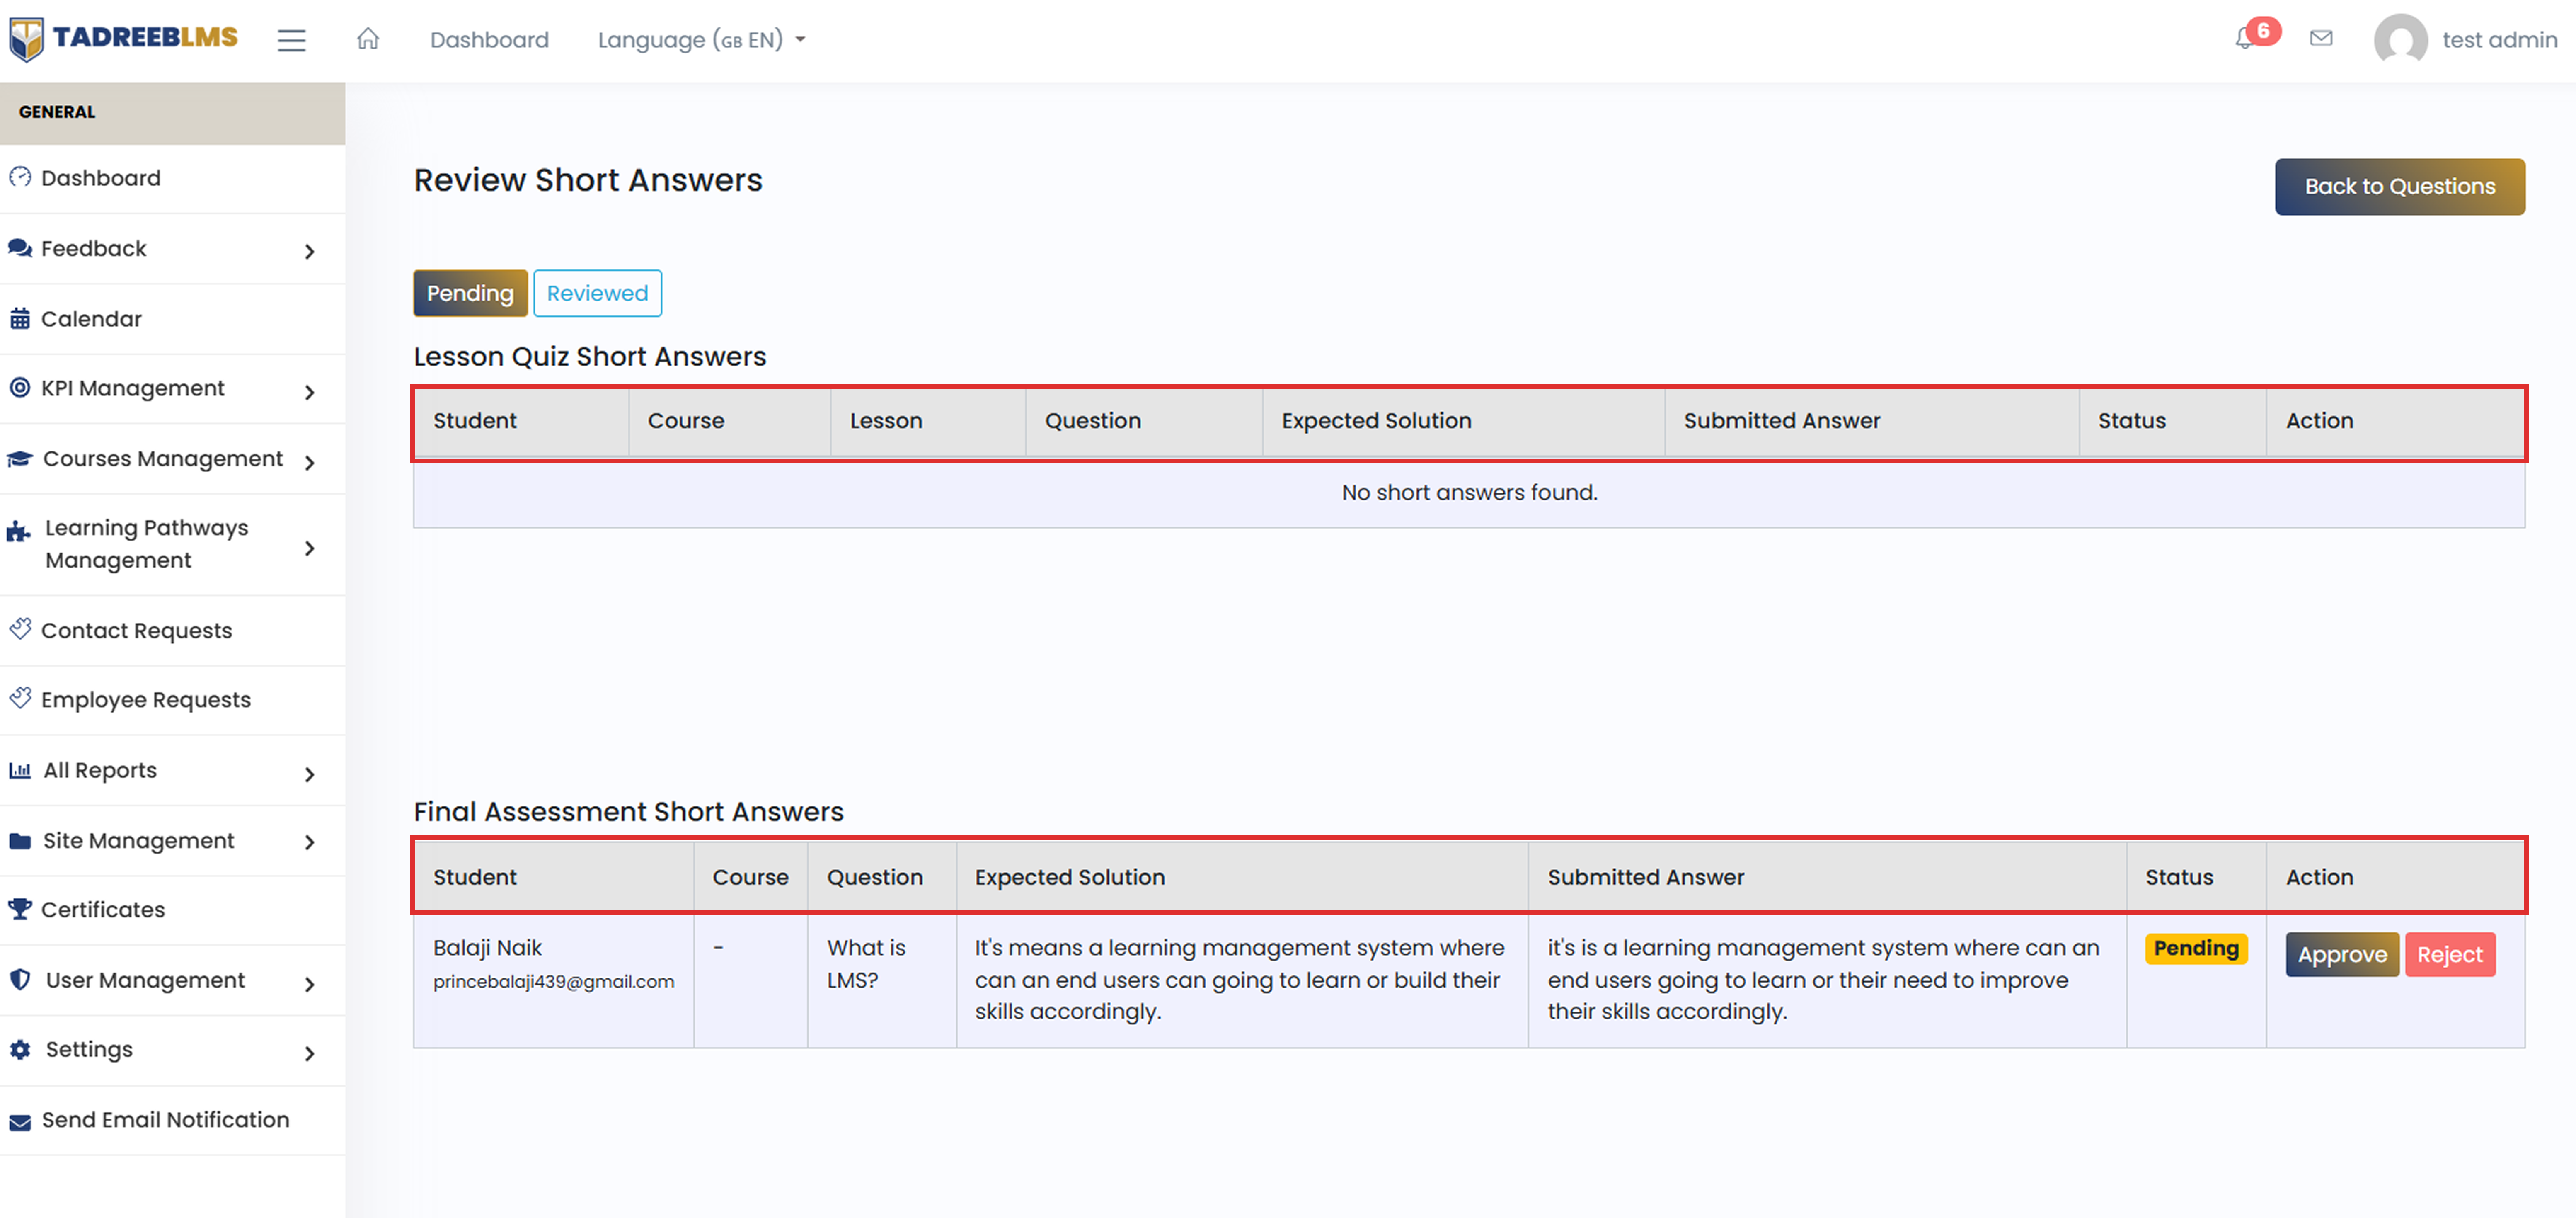Switch to the Reviewed tab
The width and height of the screenshot is (2576, 1218).
tap(597, 293)
